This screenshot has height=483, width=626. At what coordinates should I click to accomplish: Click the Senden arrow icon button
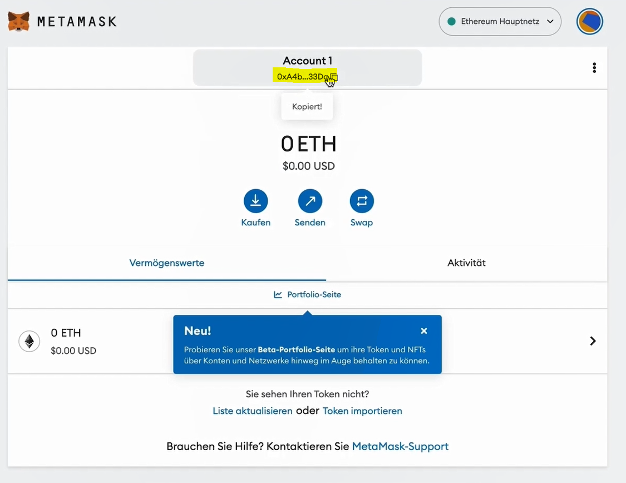(310, 201)
